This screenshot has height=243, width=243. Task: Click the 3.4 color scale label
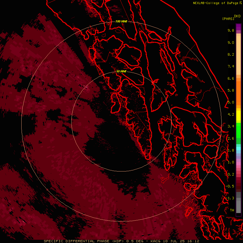[x=231, y=126]
